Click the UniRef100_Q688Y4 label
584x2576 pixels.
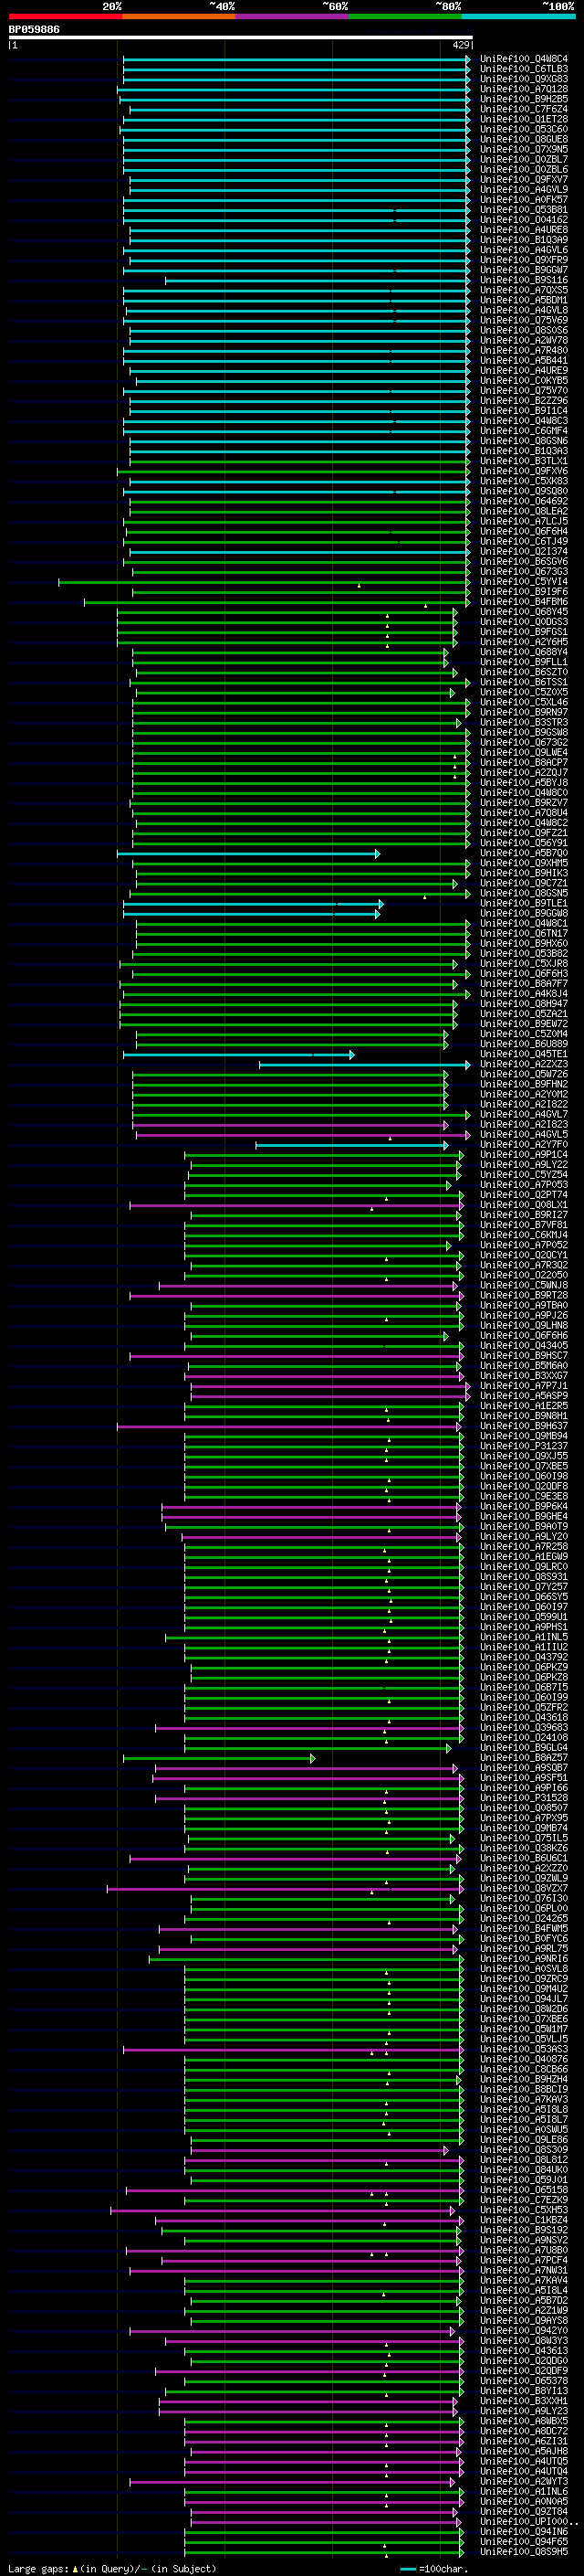point(524,652)
